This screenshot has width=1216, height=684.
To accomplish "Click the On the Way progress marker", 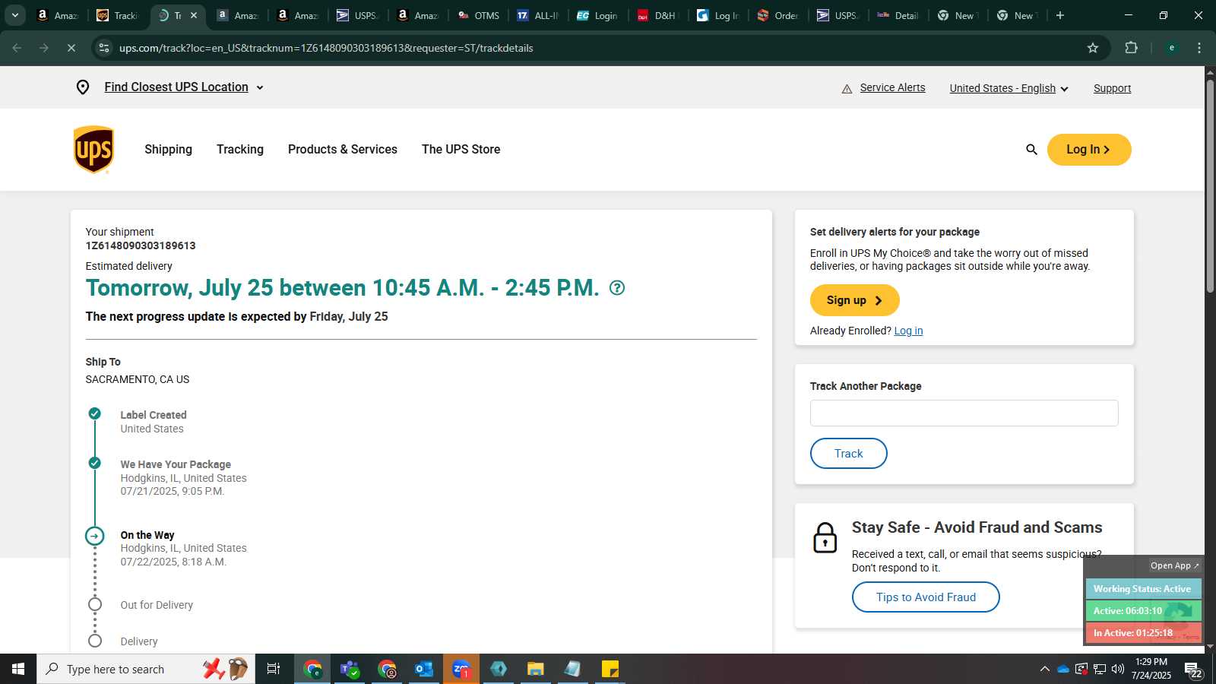I will coord(94,536).
